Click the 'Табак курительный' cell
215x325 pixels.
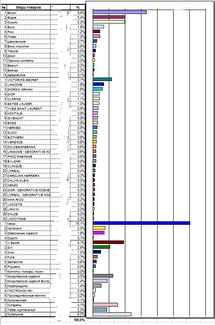[29, 310]
